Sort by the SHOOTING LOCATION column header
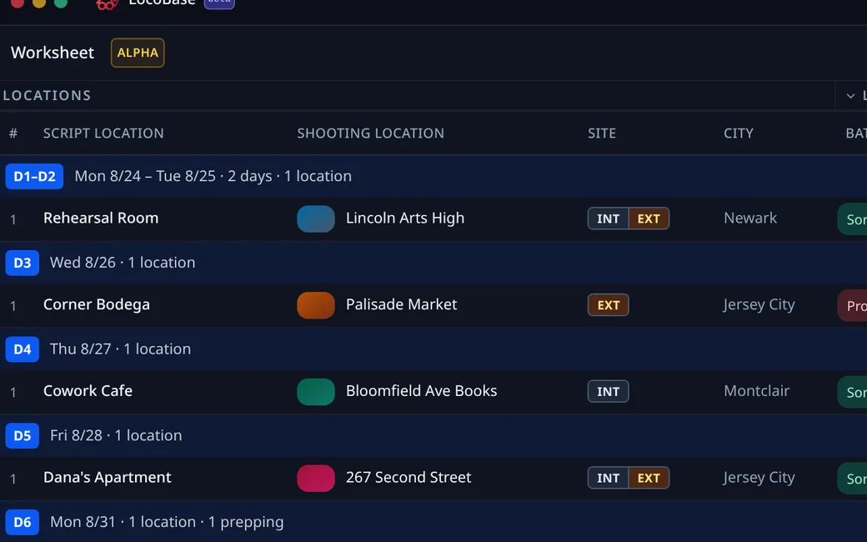Image resolution: width=867 pixels, height=542 pixels. coord(370,133)
